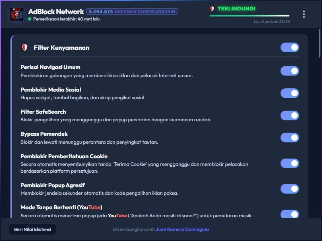Click the 5.053.874 Ancaman Yang Dilindungi badge
This screenshot has height=241, width=322.
coord(132,12)
